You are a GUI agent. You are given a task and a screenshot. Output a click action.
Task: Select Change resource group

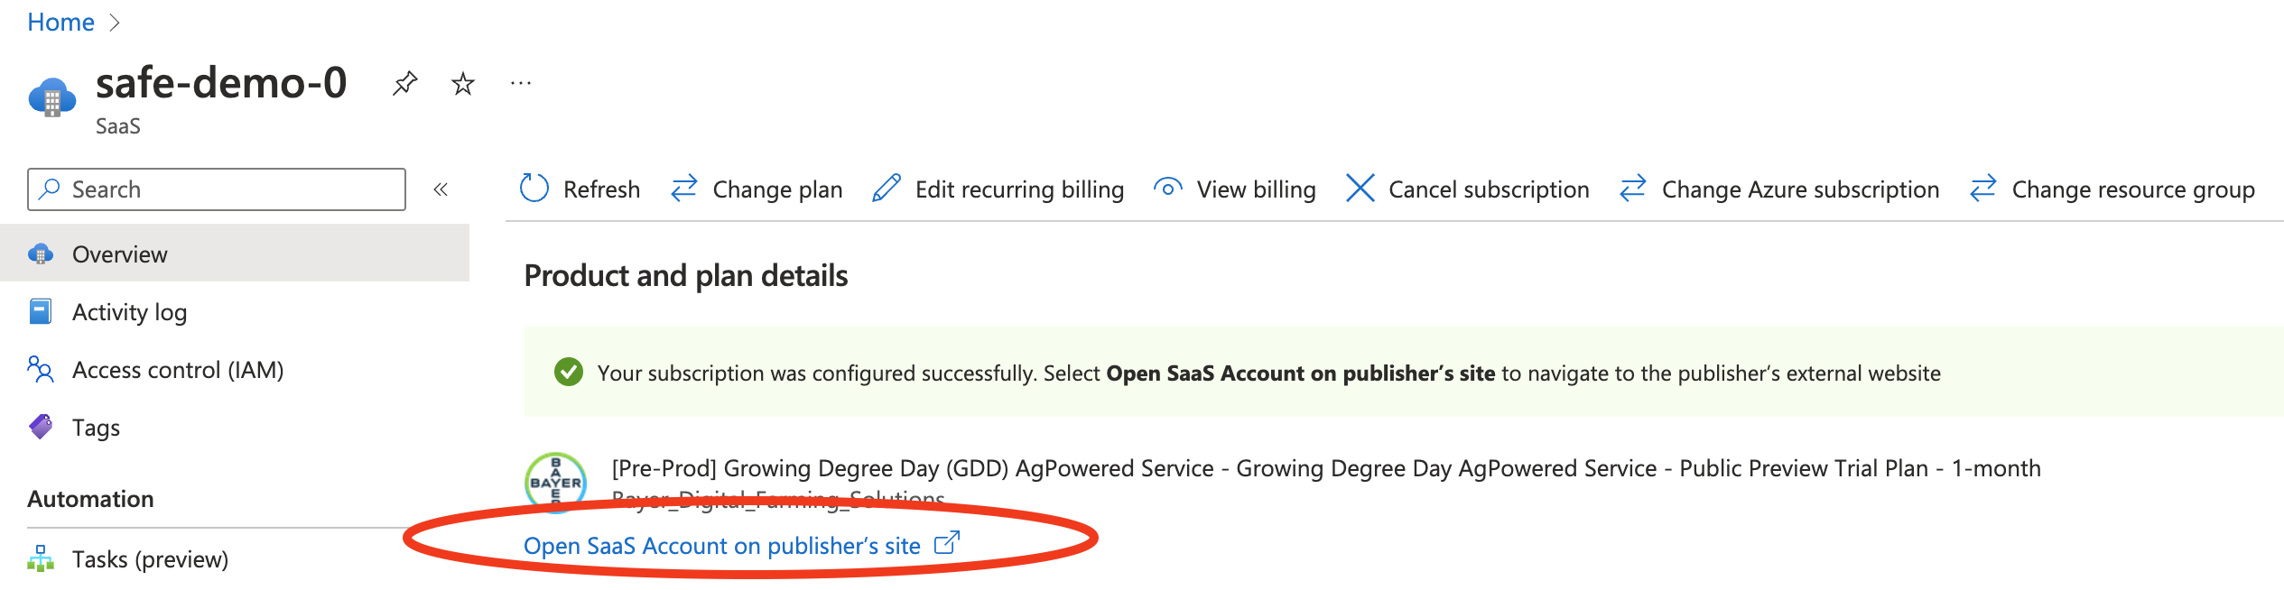[2112, 189]
